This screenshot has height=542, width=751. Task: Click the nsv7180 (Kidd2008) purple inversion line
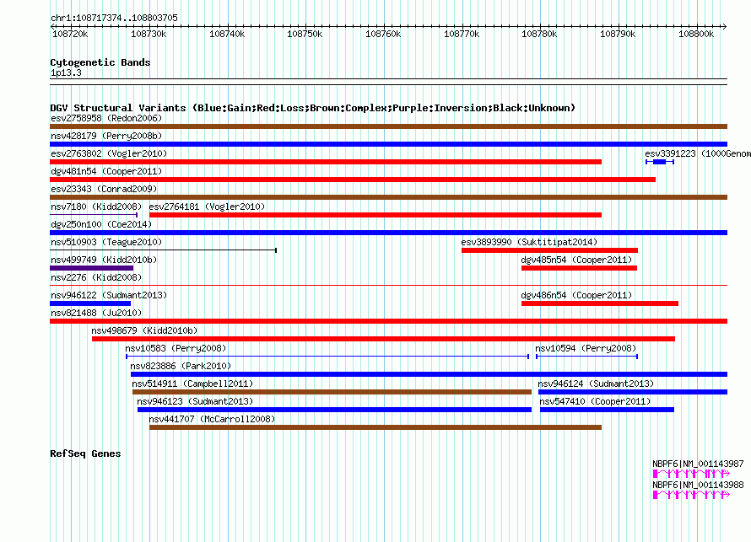(94, 215)
